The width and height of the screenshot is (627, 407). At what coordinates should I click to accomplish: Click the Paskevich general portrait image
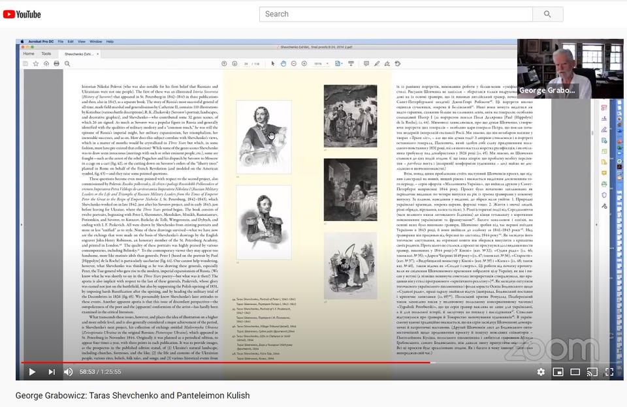(263, 222)
